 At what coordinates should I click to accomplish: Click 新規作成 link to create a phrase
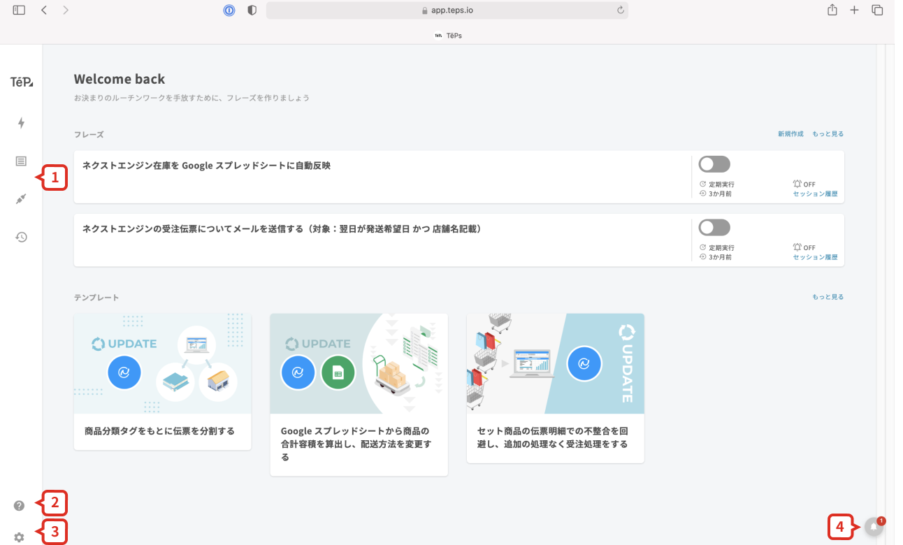click(790, 134)
